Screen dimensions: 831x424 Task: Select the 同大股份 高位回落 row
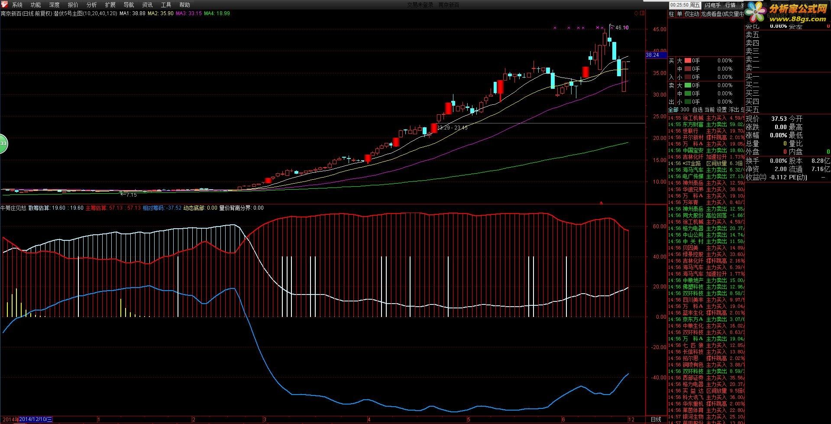(706, 215)
